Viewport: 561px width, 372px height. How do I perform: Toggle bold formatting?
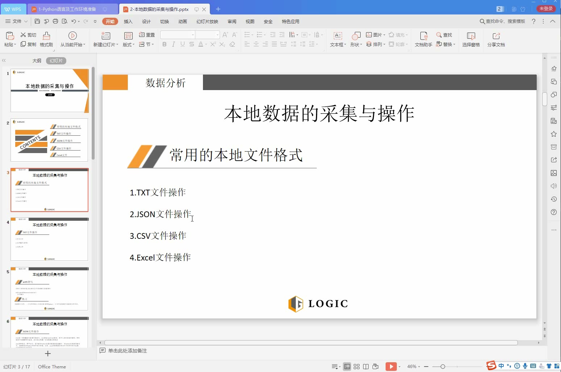[x=164, y=44]
